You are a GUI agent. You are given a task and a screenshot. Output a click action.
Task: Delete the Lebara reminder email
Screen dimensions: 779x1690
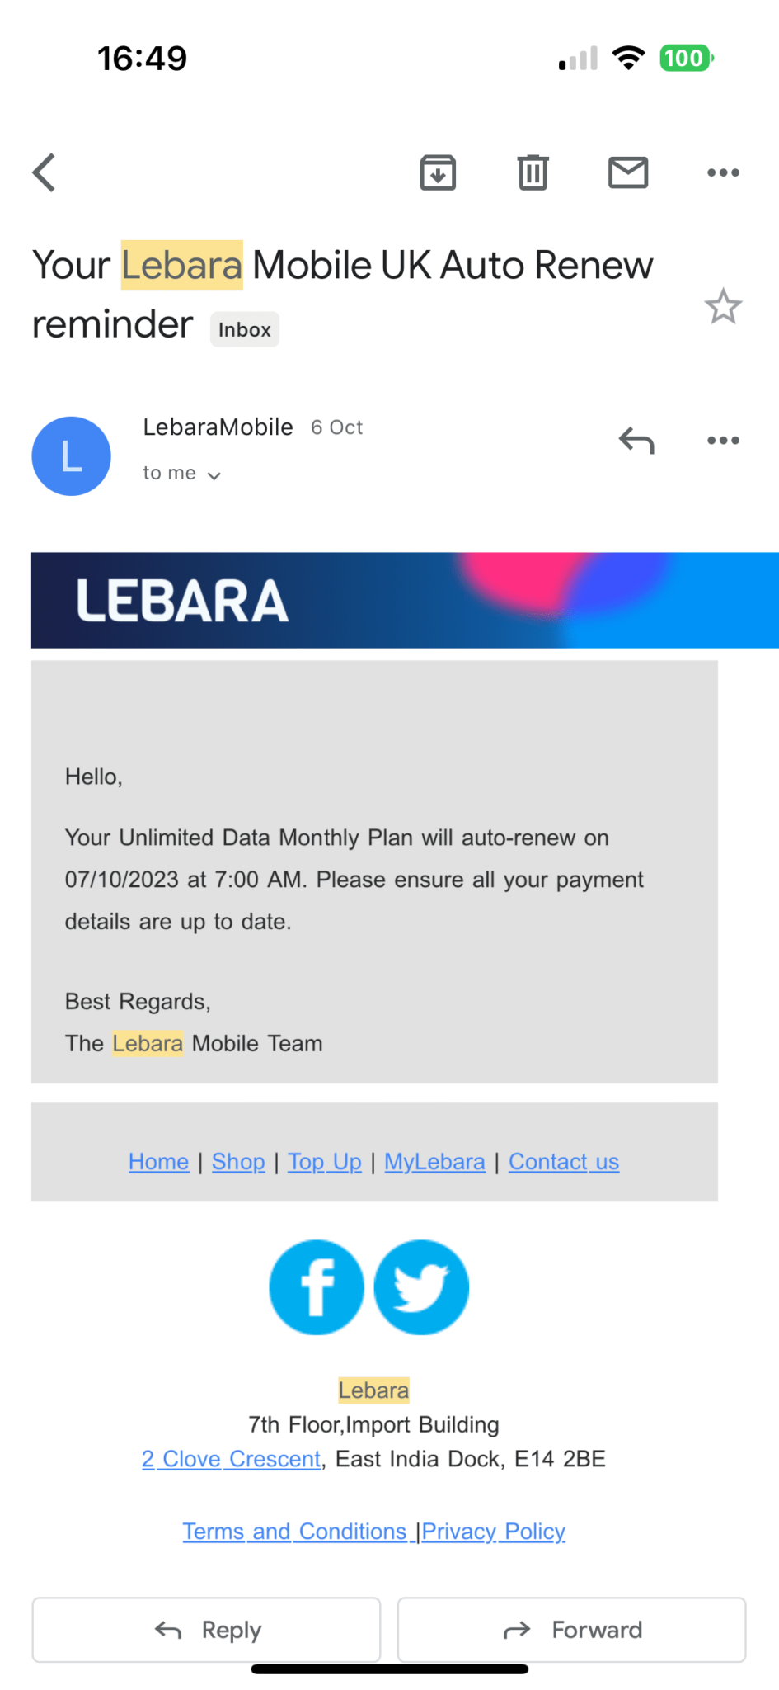[x=533, y=172]
